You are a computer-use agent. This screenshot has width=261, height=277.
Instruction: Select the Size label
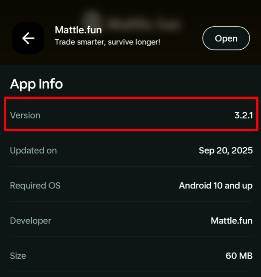click(18, 256)
